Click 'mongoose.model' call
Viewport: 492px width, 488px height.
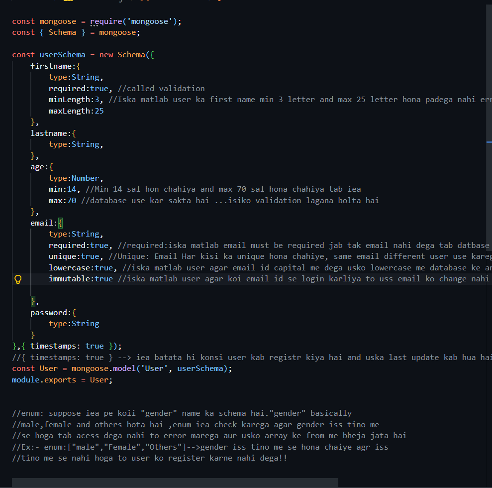tap(103, 368)
